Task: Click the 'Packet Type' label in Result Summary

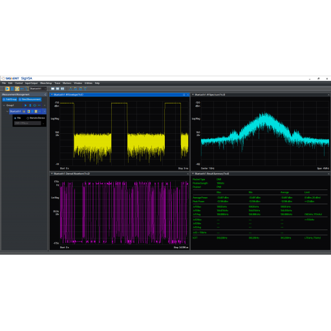Action: (198, 179)
